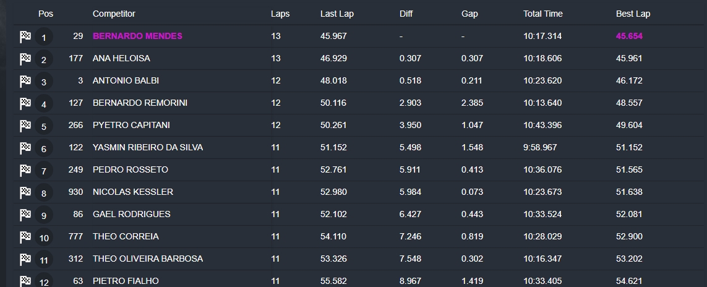Click the highlighted best lap 45.654
This screenshot has width=707, height=287.
click(629, 36)
